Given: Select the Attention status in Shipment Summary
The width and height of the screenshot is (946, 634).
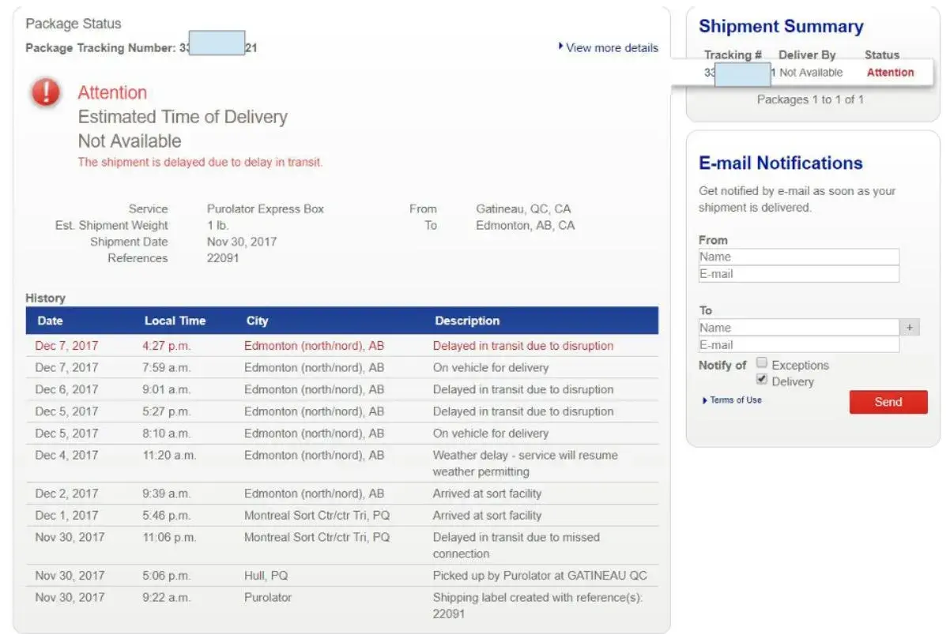Looking at the screenshot, I should coord(890,73).
